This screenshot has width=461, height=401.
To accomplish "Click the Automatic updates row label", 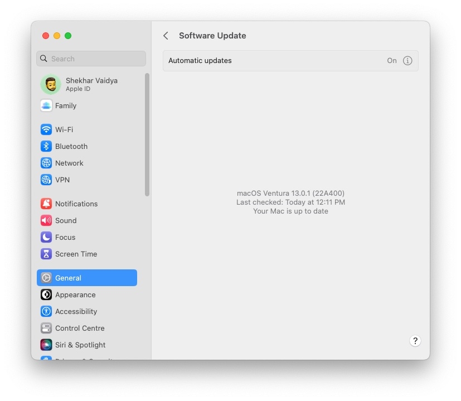I will (x=200, y=61).
